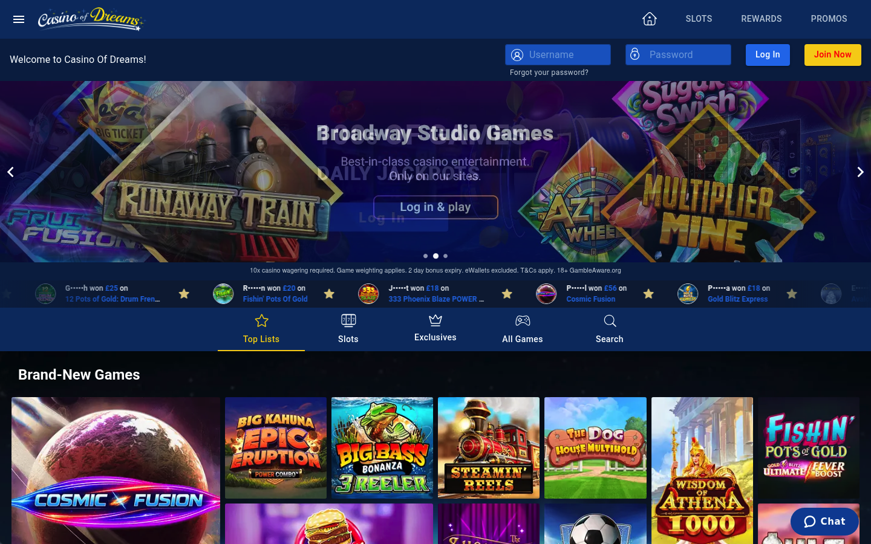The image size is (871, 544).
Task: Open the Fishin' Pots Of Gold winner link
Action: tap(275, 299)
